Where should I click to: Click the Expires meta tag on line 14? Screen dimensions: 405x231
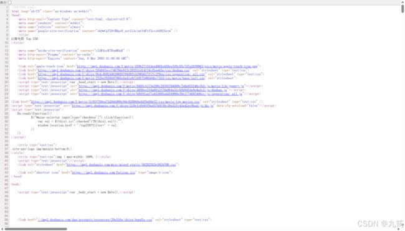(x=74, y=59)
